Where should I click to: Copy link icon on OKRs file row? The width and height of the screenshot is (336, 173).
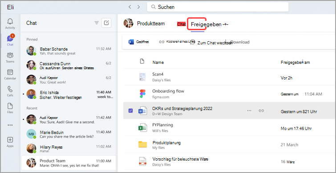pos(261,110)
